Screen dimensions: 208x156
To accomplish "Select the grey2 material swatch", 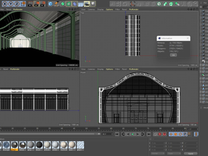I will click(x=14, y=146).
